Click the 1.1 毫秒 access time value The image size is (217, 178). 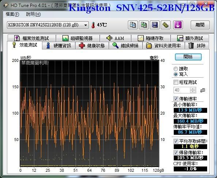pyautogui.click(x=190, y=147)
